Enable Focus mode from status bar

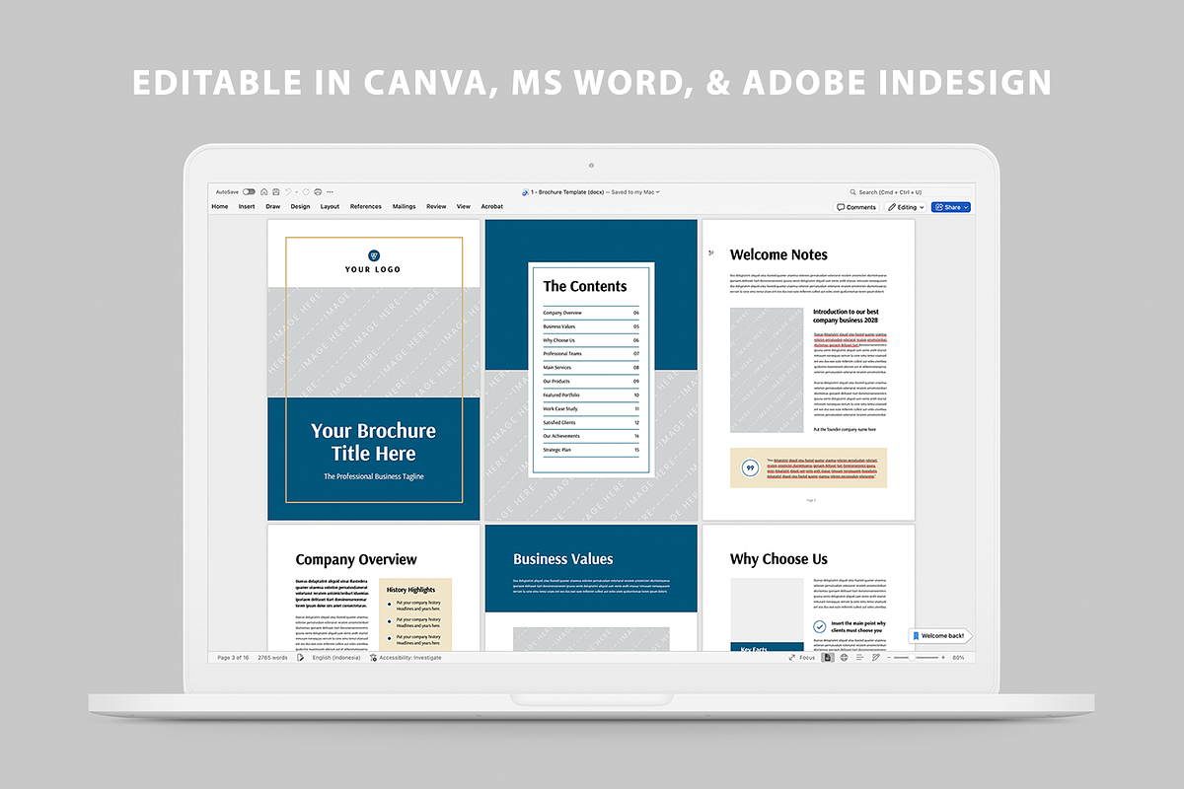pos(802,657)
